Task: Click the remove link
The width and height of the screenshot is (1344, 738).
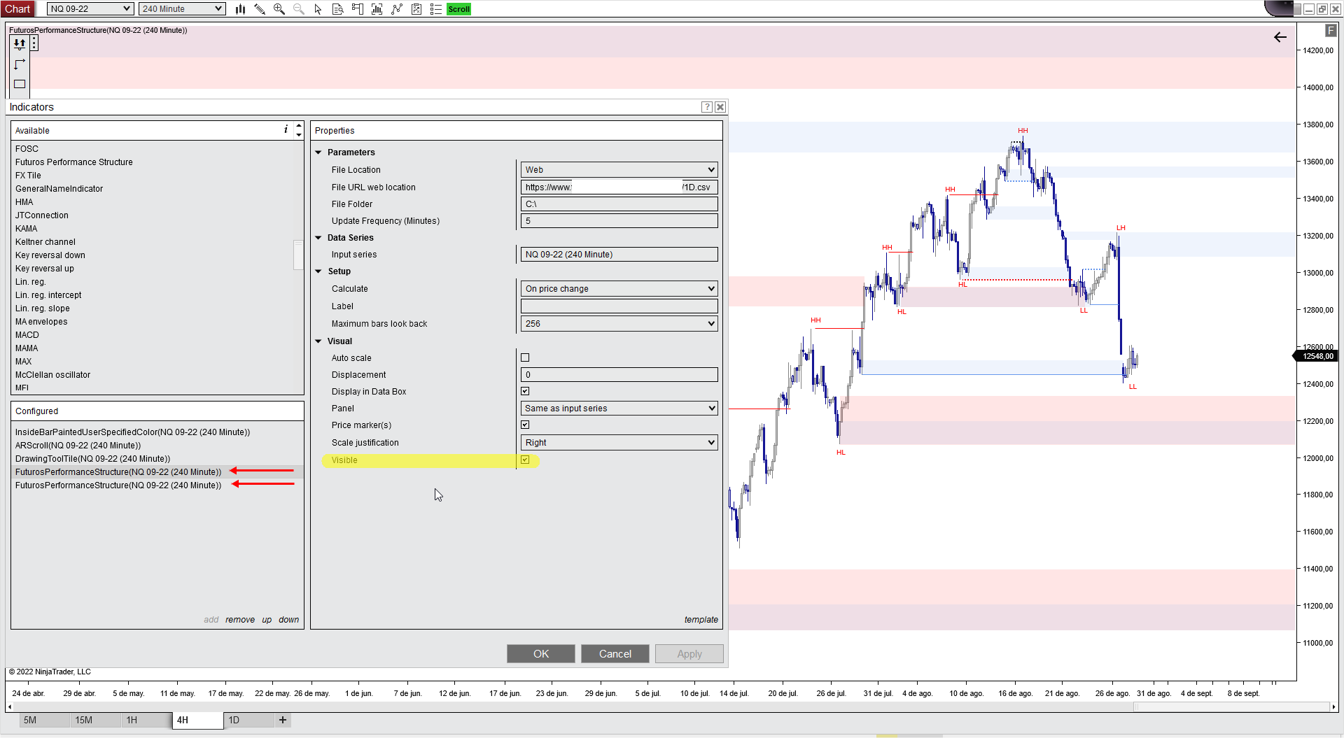Action: tap(240, 620)
